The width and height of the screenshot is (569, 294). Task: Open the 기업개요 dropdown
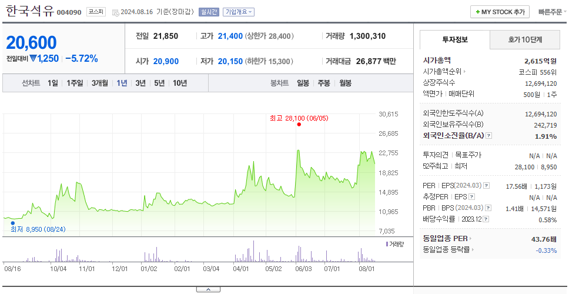click(239, 12)
